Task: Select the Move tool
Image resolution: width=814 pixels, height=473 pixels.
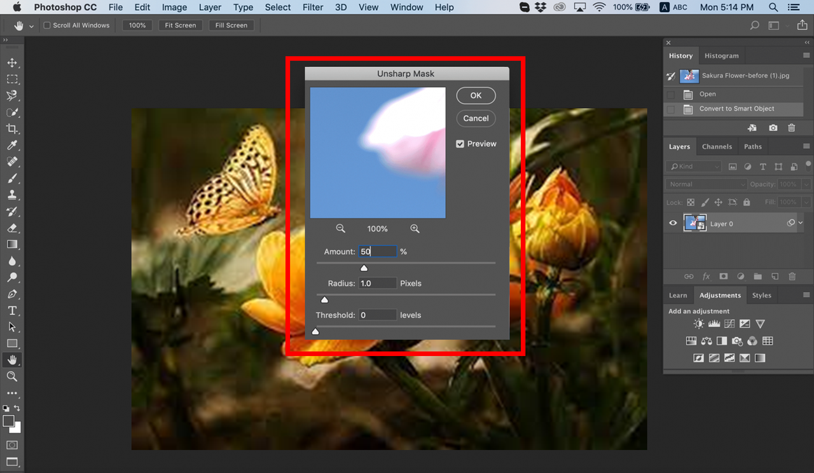Action: 13,62
